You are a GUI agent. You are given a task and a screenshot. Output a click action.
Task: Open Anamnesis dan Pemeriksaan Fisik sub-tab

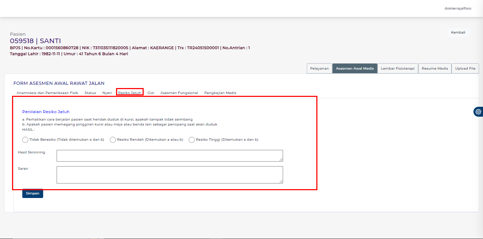(x=47, y=93)
